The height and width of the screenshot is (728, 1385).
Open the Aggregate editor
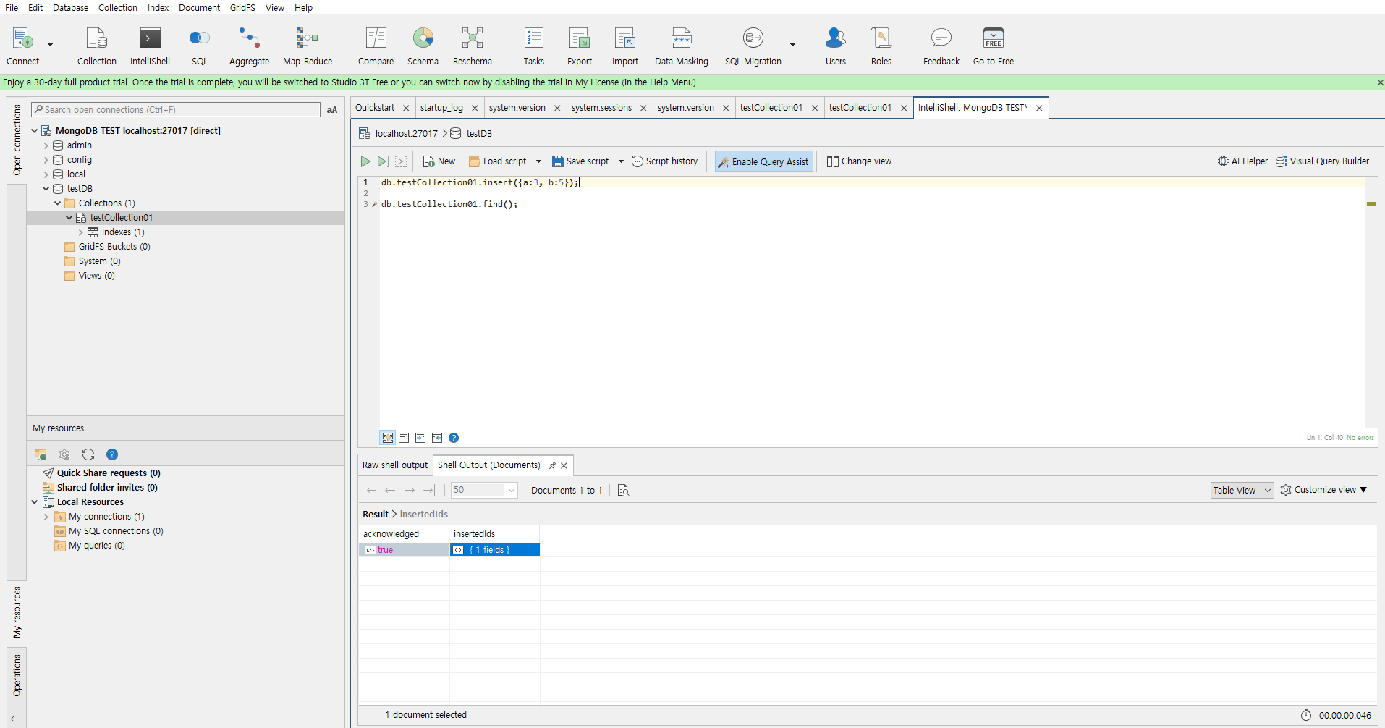click(x=249, y=46)
